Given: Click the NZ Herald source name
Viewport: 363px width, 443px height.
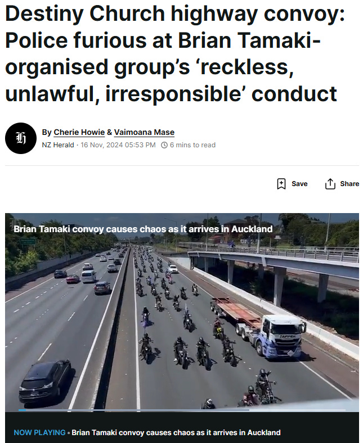Looking at the screenshot, I should click(x=58, y=145).
